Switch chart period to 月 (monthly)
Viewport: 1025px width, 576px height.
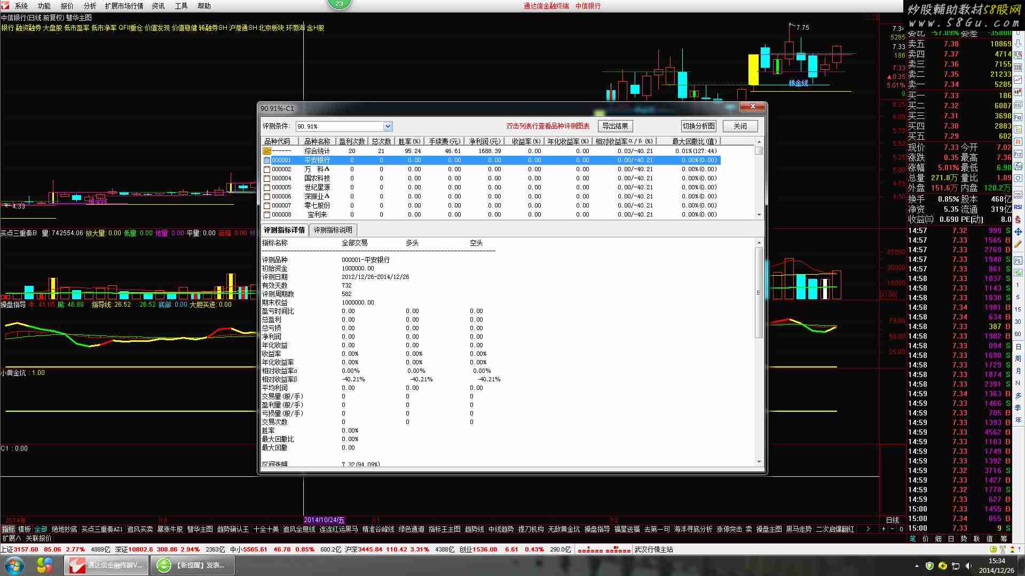tap(1018, 371)
